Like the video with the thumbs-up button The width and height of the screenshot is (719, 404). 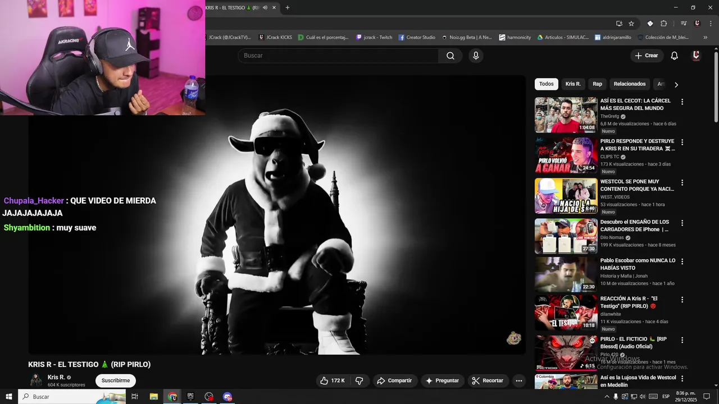point(332,380)
